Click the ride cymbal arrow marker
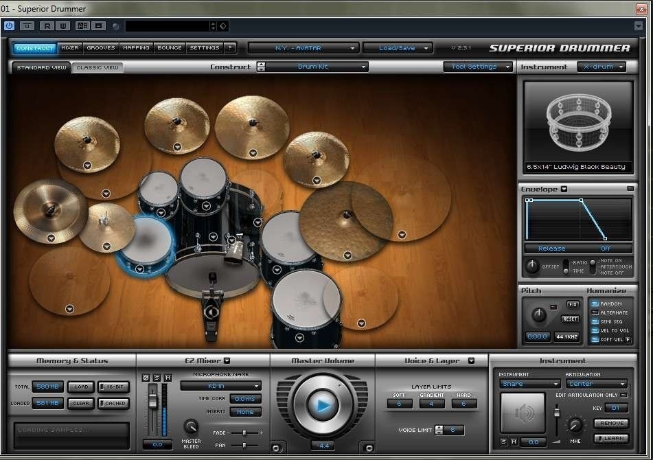 [x=347, y=255]
